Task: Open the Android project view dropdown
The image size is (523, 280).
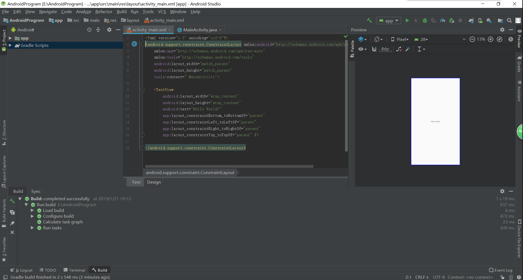Action: point(23,30)
